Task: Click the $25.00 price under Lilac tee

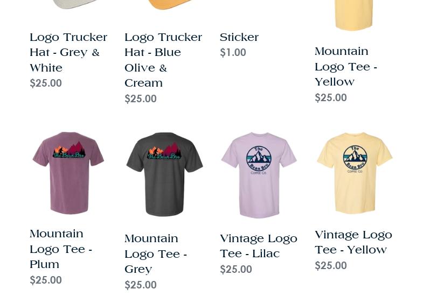Action: pos(236,269)
